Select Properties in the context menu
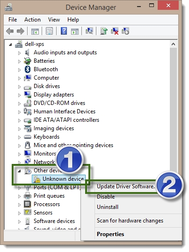 (x=110, y=234)
